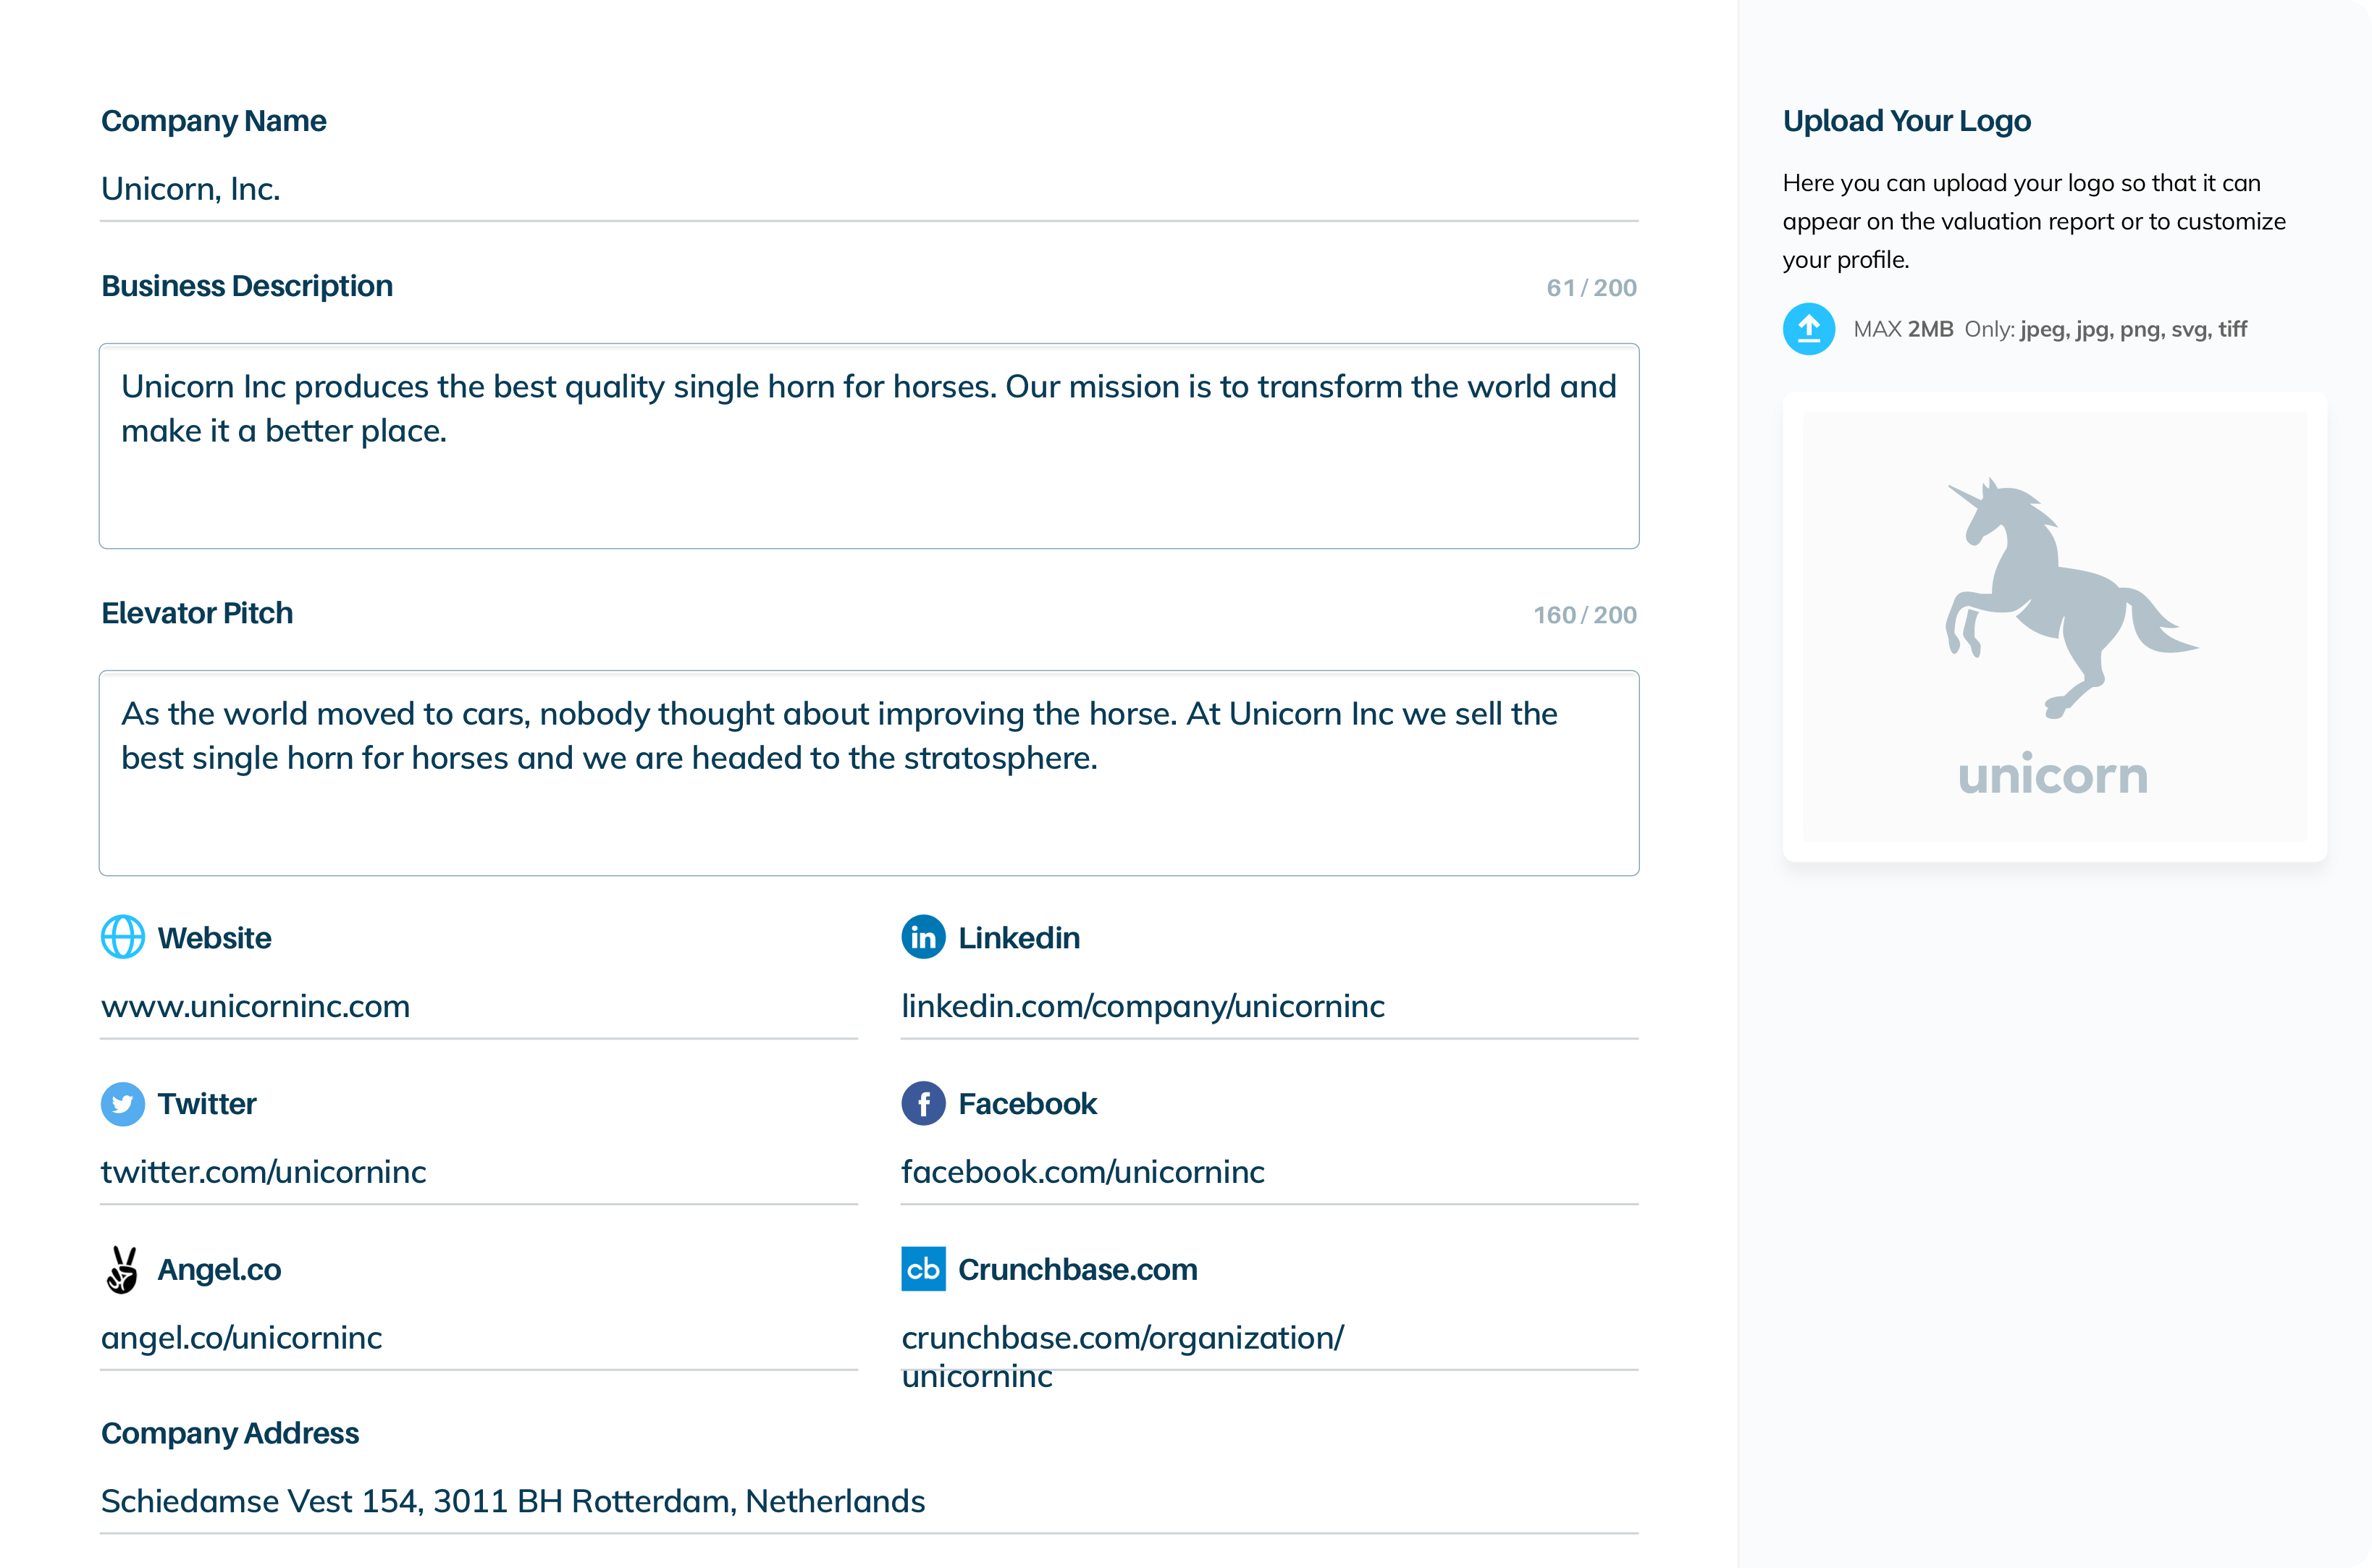This screenshot has height=1568, width=2372.
Task: Click the Website globe icon
Action: (123, 937)
